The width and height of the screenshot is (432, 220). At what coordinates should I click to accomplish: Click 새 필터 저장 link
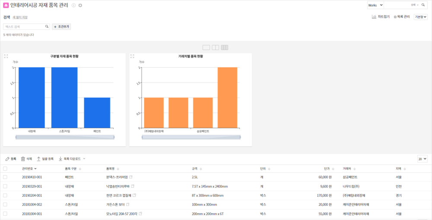[x=20, y=17]
